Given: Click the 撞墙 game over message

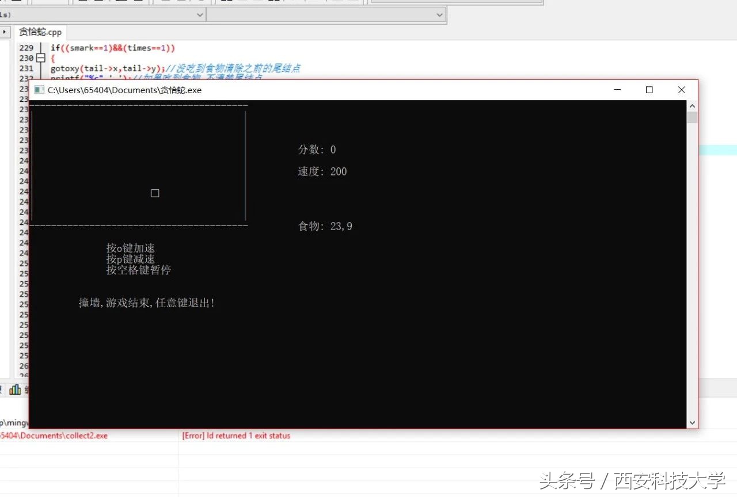Looking at the screenshot, I should pos(146,303).
